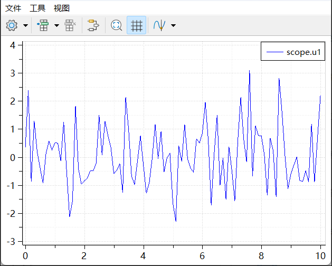Click the scope.u1 legend label

(x=304, y=52)
